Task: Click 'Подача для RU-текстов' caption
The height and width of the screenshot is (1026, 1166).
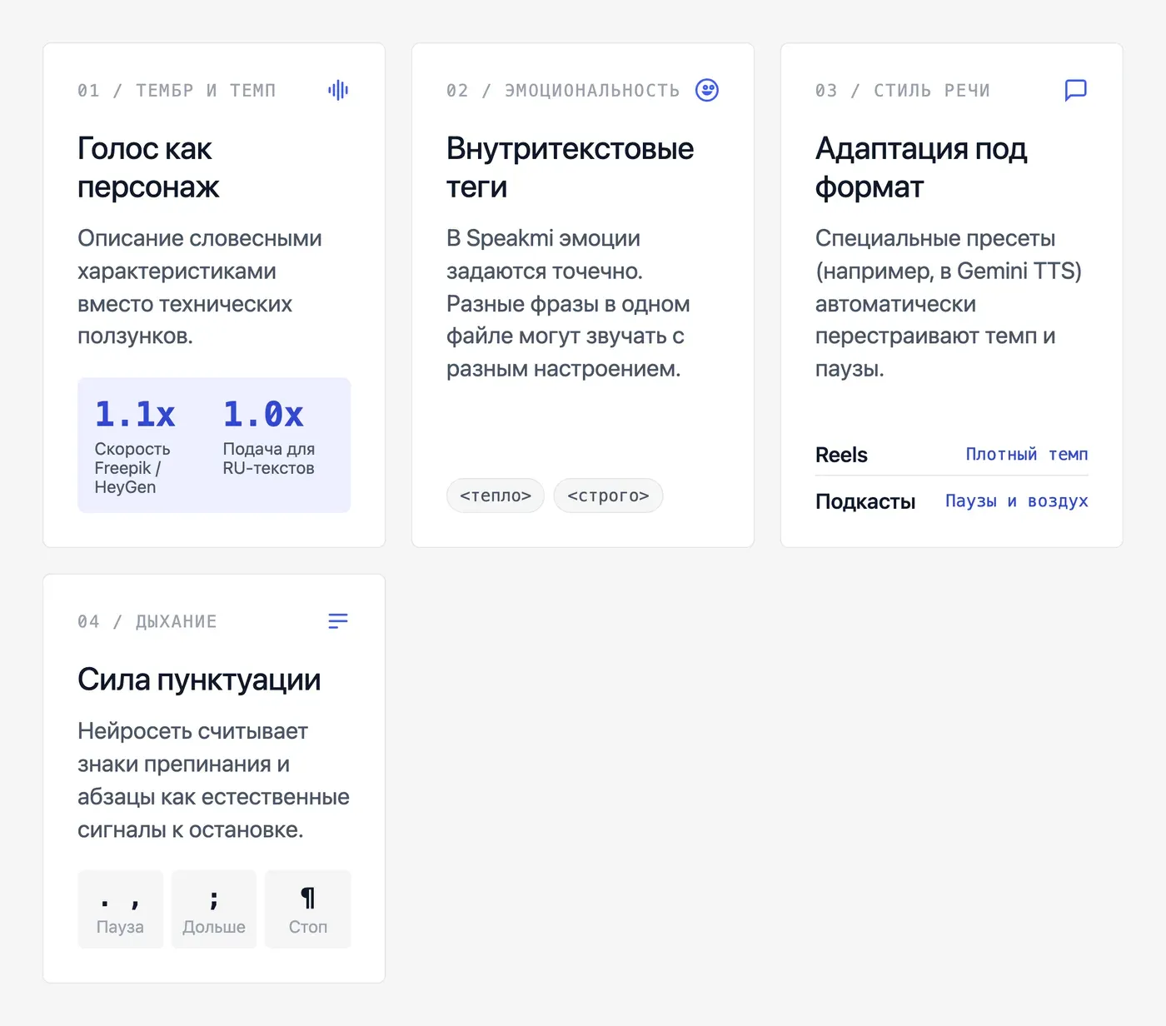Action: pos(268,458)
